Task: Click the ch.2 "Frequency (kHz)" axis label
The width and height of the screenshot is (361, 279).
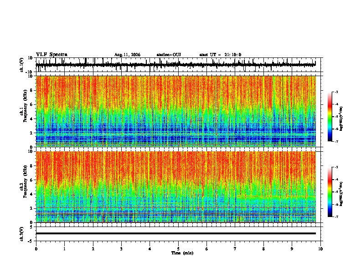Action: (25, 181)
